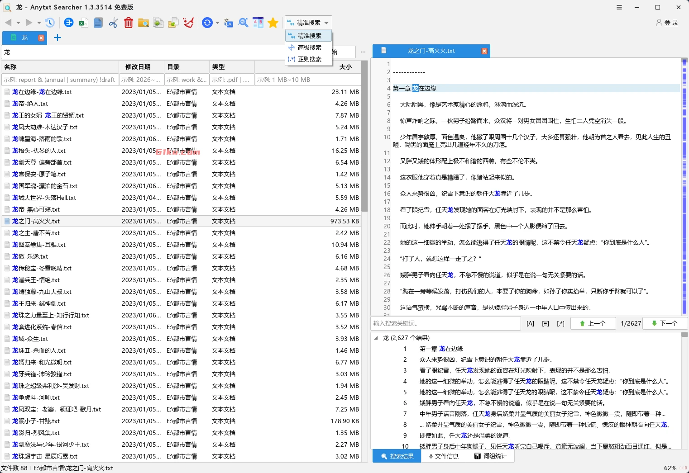
Task: Click the name filter field below 名称
Action: click(60, 80)
